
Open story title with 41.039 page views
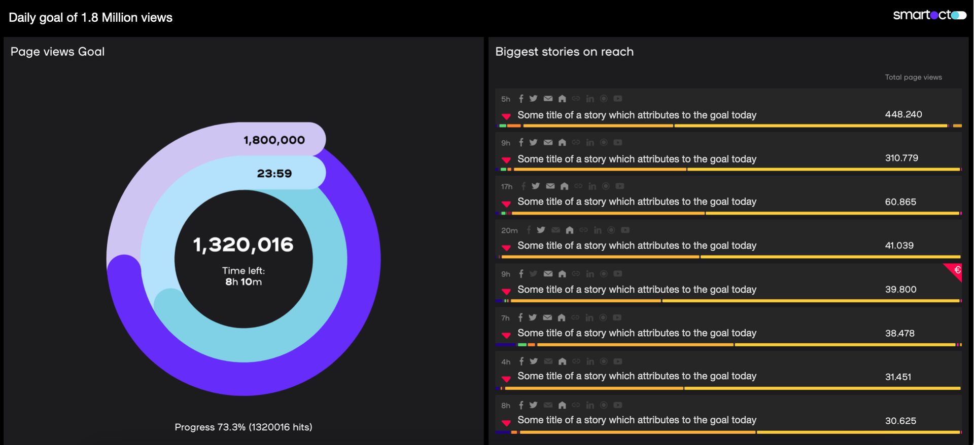(637, 246)
